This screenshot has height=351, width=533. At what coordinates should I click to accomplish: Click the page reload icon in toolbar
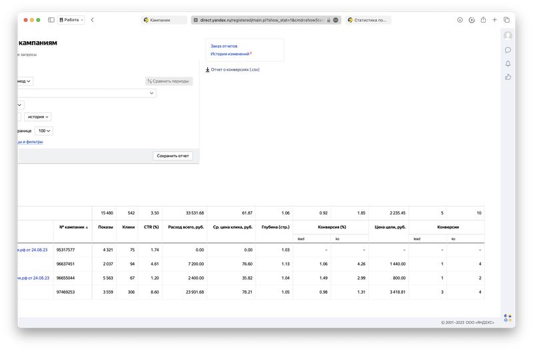[x=472, y=20]
